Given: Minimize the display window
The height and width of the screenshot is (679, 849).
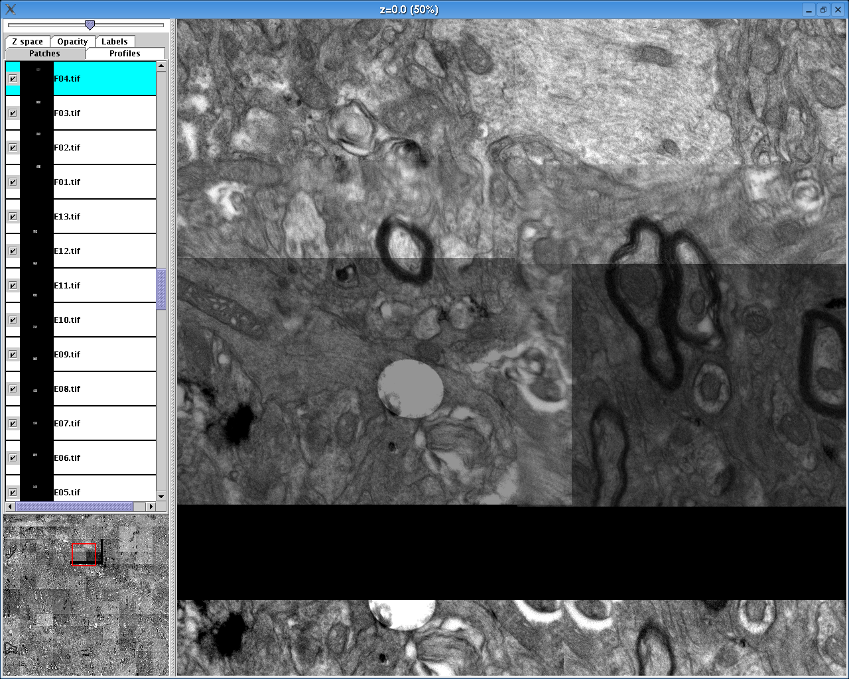Looking at the screenshot, I should (809, 9).
